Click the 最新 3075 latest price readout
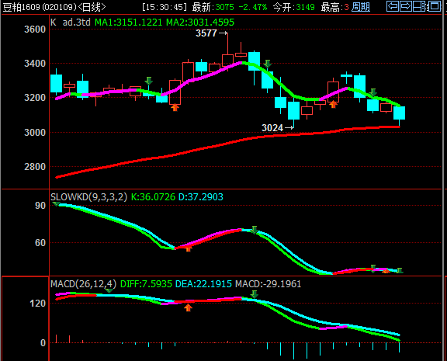The width and height of the screenshot is (447, 361). [x=213, y=7]
